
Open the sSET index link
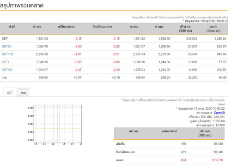(x=6, y=62)
